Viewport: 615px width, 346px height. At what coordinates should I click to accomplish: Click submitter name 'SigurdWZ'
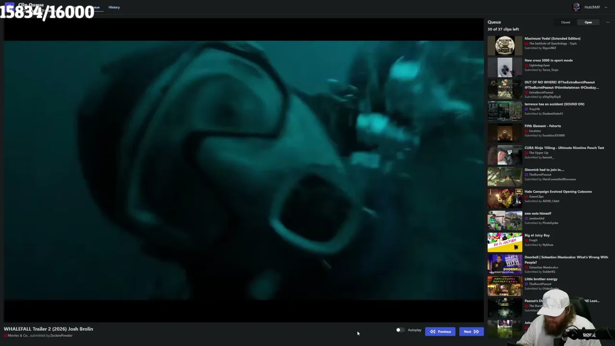click(x=549, y=48)
